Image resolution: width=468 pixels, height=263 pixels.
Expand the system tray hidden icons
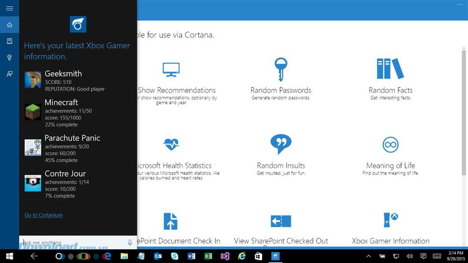coord(368,256)
